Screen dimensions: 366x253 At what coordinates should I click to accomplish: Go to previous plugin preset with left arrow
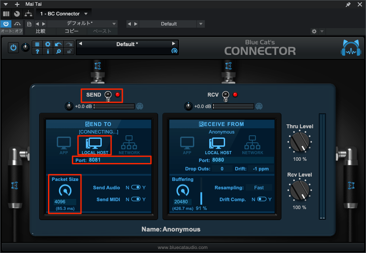tap(81, 43)
